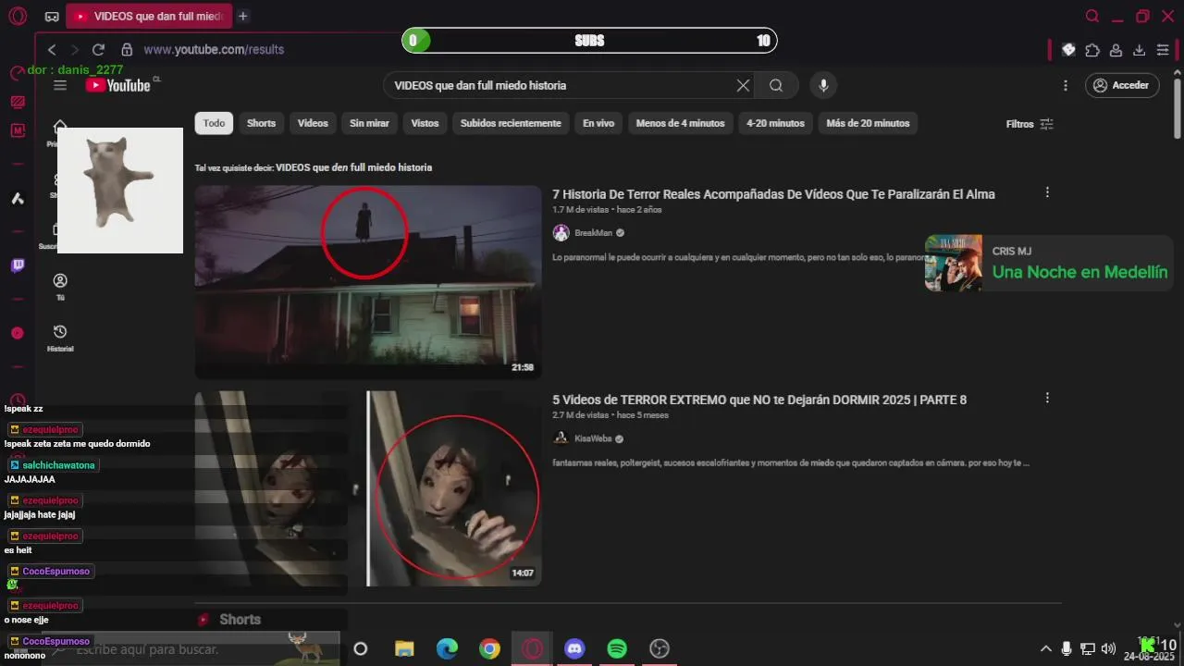Open Google Chrome from the taskbar
Image resolution: width=1184 pixels, height=666 pixels.
489,648
